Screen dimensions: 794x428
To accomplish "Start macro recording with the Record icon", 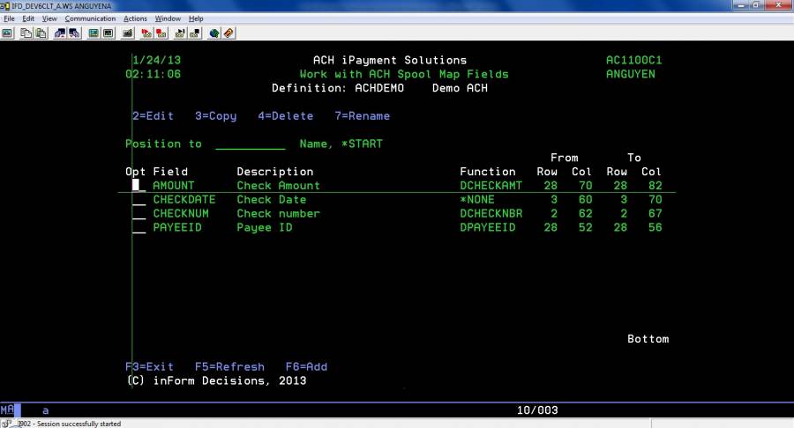I will (146, 33).
